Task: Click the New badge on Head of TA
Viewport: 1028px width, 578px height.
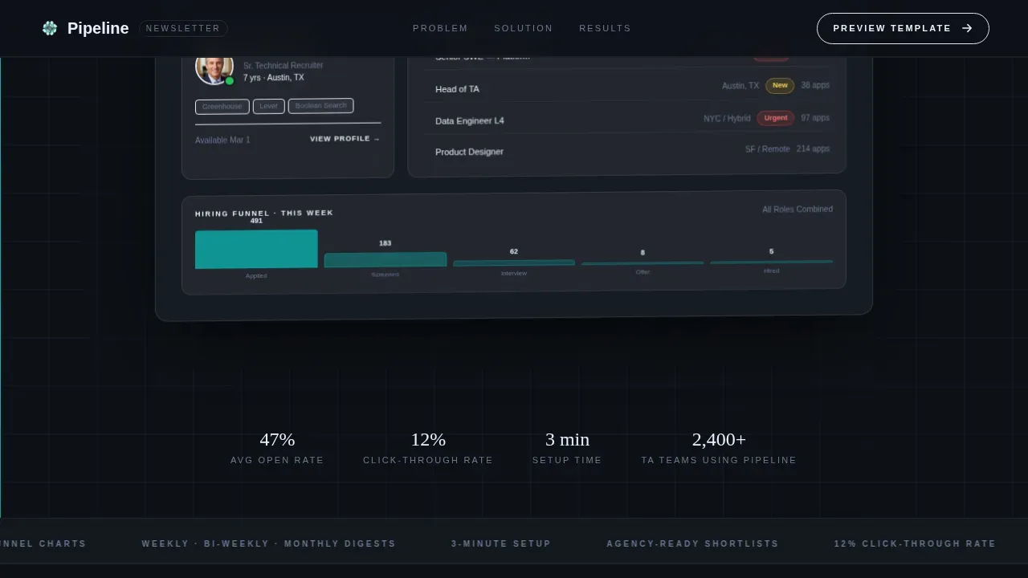Action: pos(780,86)
